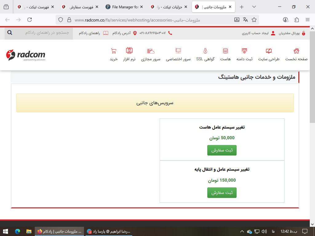This screenshot has height=236, width=315.
Task: Expand the list all tabs chevron
Action: (x=254, y=7)
